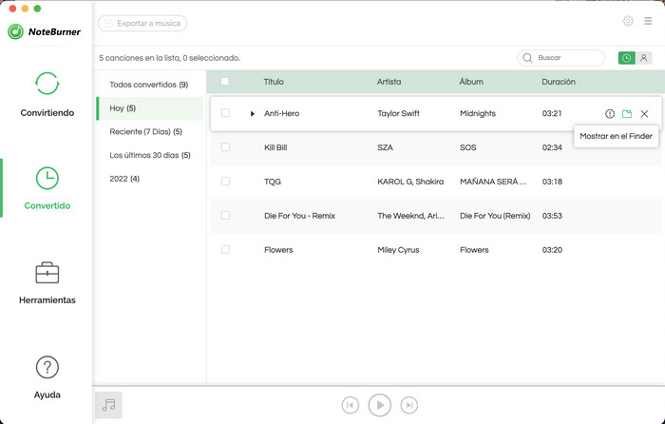The image size is (665, 424).
Task: Remove Anti-Hero from the list
Action: tap(644, 114)
